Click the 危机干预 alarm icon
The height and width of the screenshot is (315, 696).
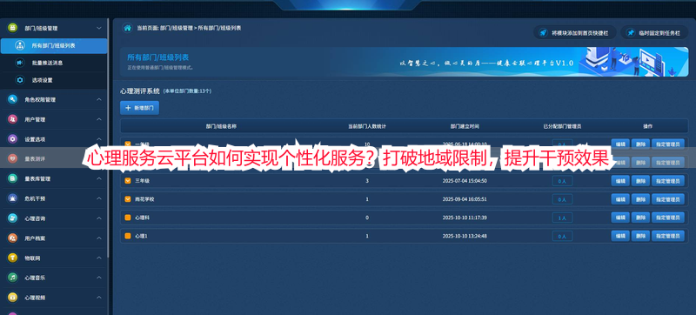click(12, 198)
